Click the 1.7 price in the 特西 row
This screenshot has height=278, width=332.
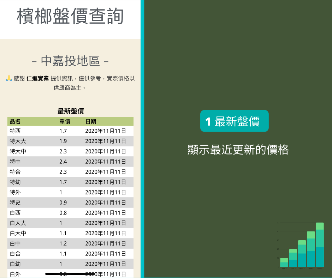pos(63,131)
